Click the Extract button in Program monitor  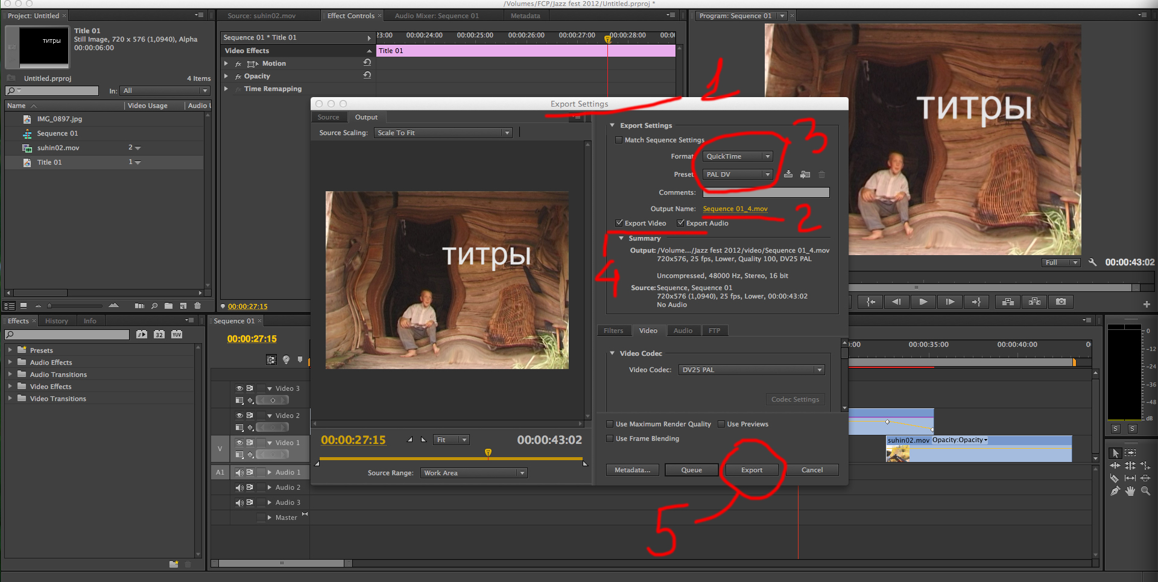coord(1034,302)
